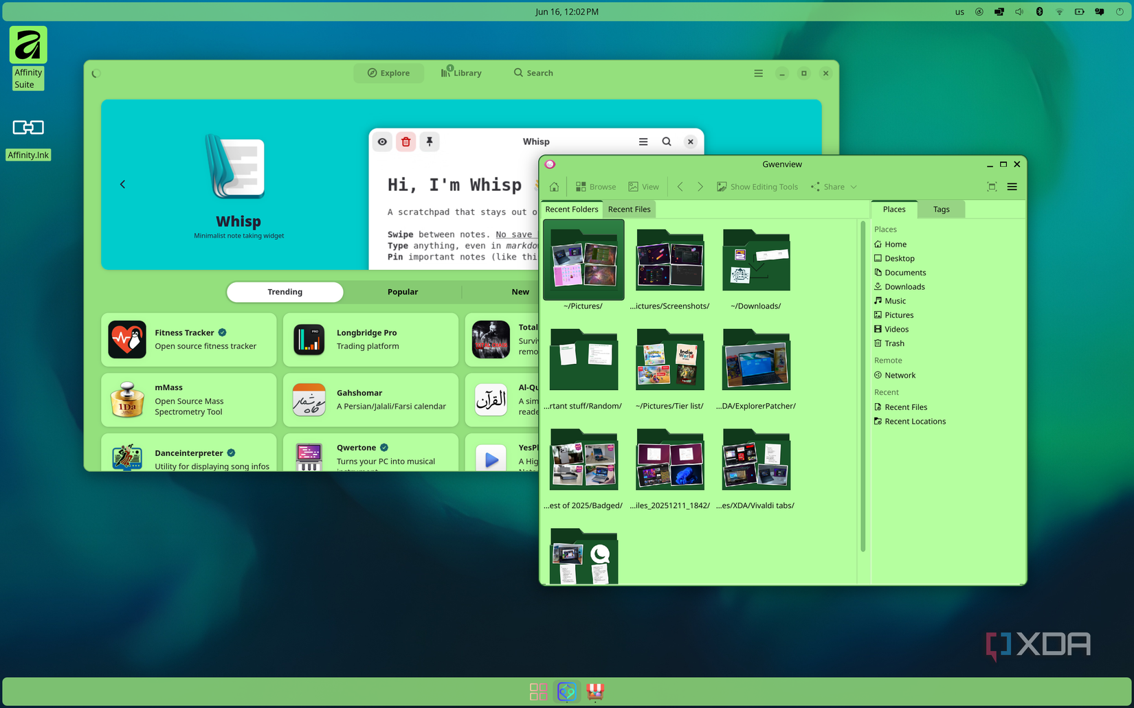
Task: Open the Explore tab in software store
Action: (x=388, y=73)
